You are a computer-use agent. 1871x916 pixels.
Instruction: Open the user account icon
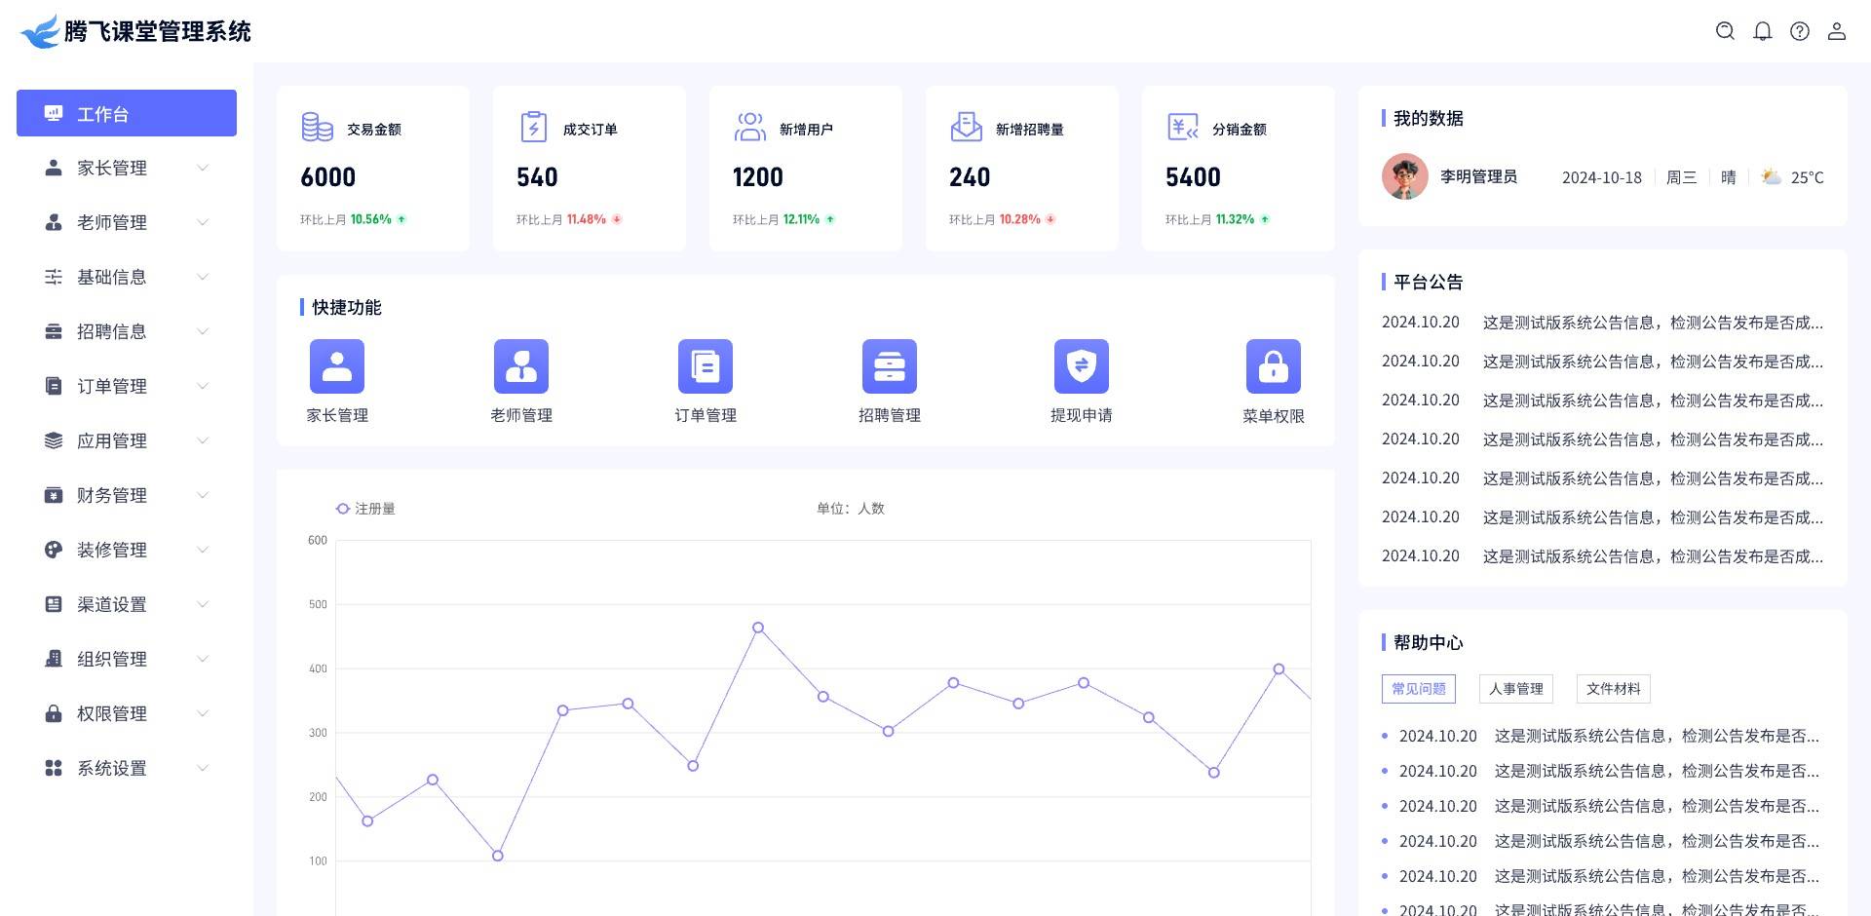[x=1836, y=31]
